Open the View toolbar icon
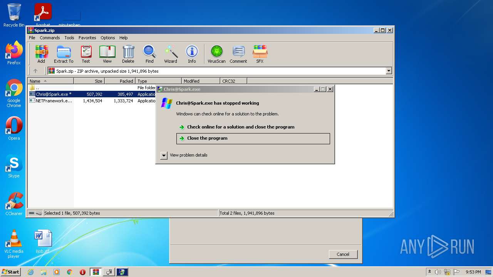The image size is (493, 277). (x=107, y=54)
